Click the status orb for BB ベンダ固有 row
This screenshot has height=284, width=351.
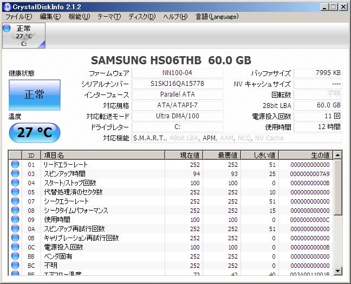tap(15, 256)
